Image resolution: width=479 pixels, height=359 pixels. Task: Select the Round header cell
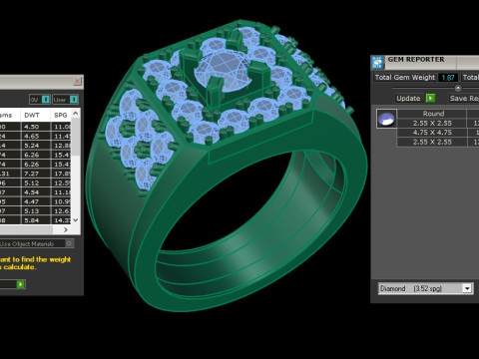432,114
